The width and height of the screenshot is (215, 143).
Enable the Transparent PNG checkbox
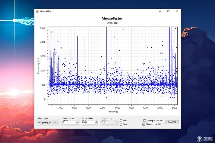coord(145,120)
